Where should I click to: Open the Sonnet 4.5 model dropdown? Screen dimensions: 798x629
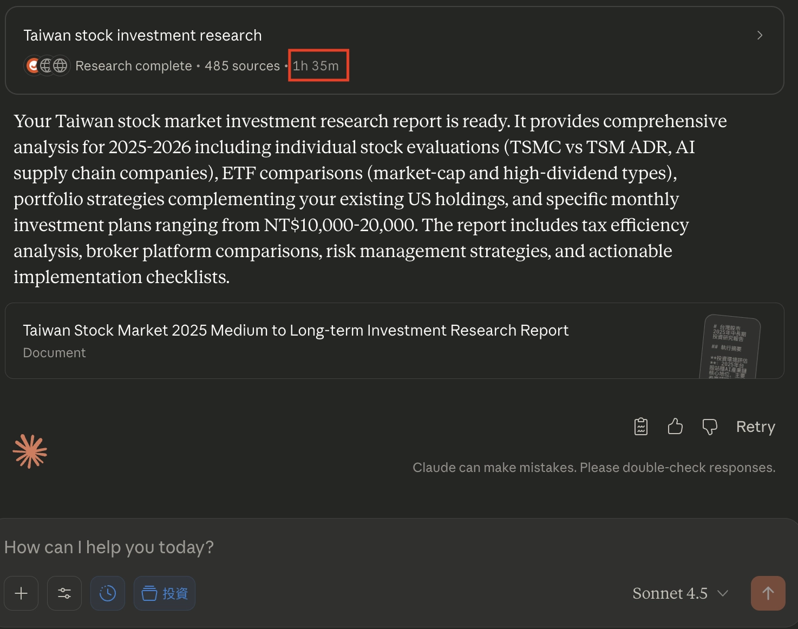(x=680, y=593)
